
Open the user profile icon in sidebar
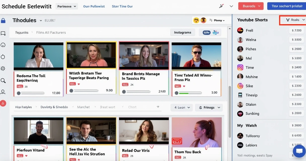tap(3, 92)
